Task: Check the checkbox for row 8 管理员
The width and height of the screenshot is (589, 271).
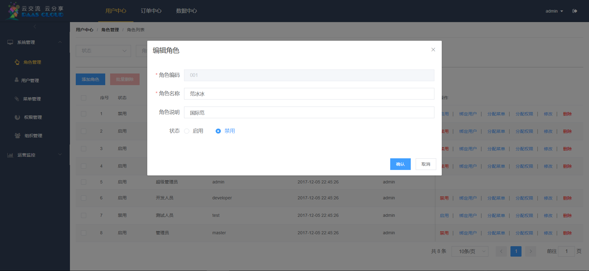Action: point(83,233)
